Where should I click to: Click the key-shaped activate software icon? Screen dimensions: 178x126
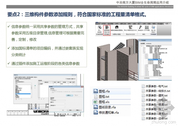(140, 27)
